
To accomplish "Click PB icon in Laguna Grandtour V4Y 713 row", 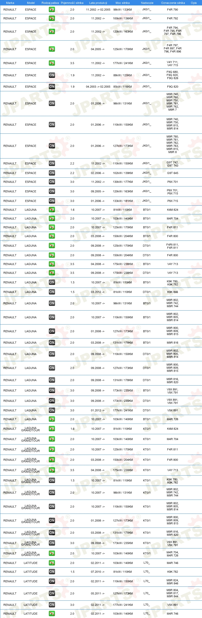I will [x=52, y=470].
